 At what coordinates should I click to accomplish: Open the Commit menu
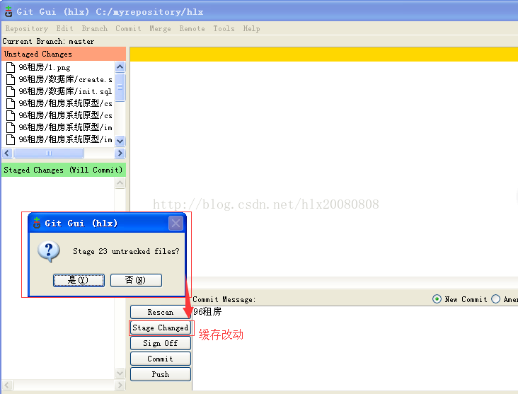pyautogui.click(x=128, y=29)
